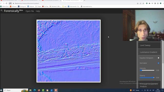Click the address bar URL
Image resolution: width=164 pixels, height=92 pixels.
click(x=27, y=3)
